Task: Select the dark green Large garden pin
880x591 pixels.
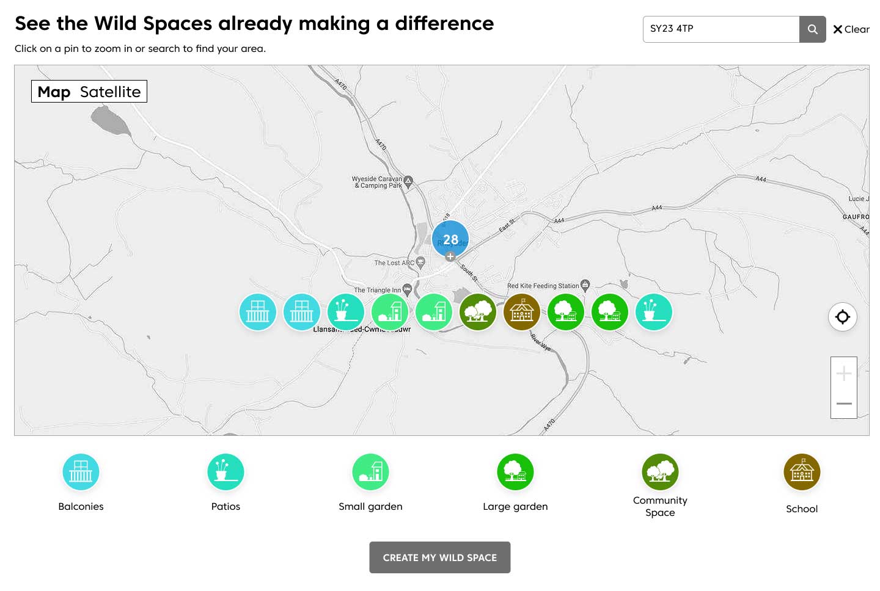Action: coord(478,311)
